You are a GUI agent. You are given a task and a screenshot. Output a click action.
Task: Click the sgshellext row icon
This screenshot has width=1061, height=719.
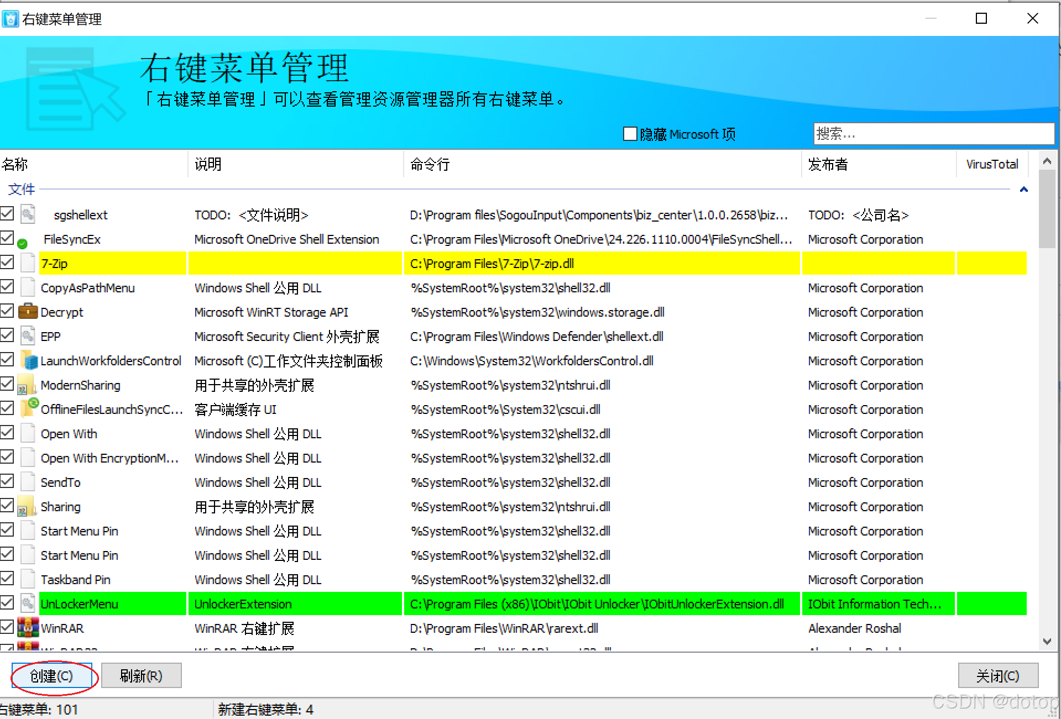click(x=28, y=214)
